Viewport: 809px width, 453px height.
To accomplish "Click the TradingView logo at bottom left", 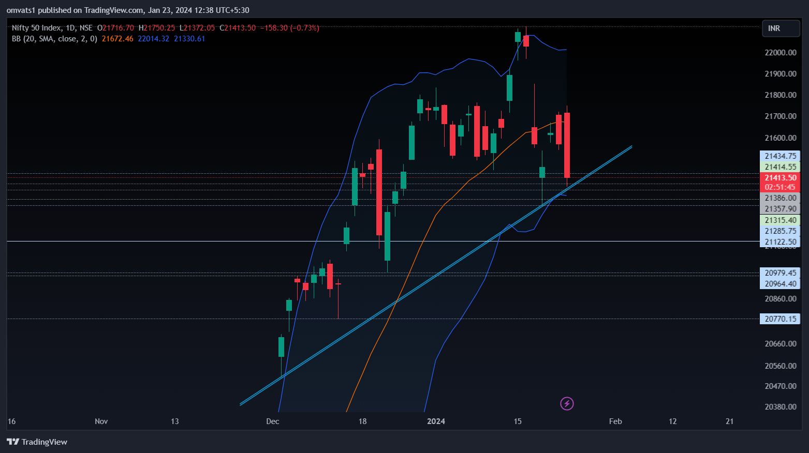I will pos(37,442).
